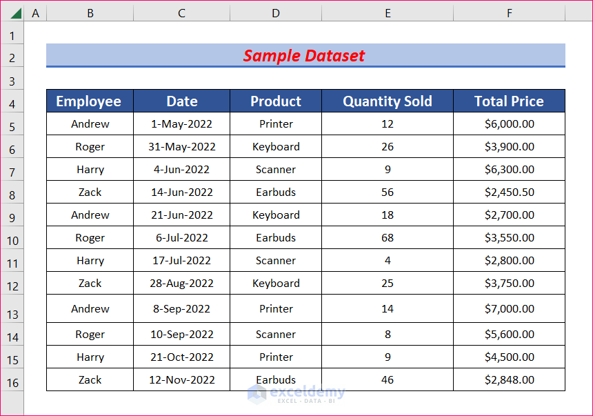Select the quantity cell showing 18
Screen dimensions: 593x416
click(388, 215)
